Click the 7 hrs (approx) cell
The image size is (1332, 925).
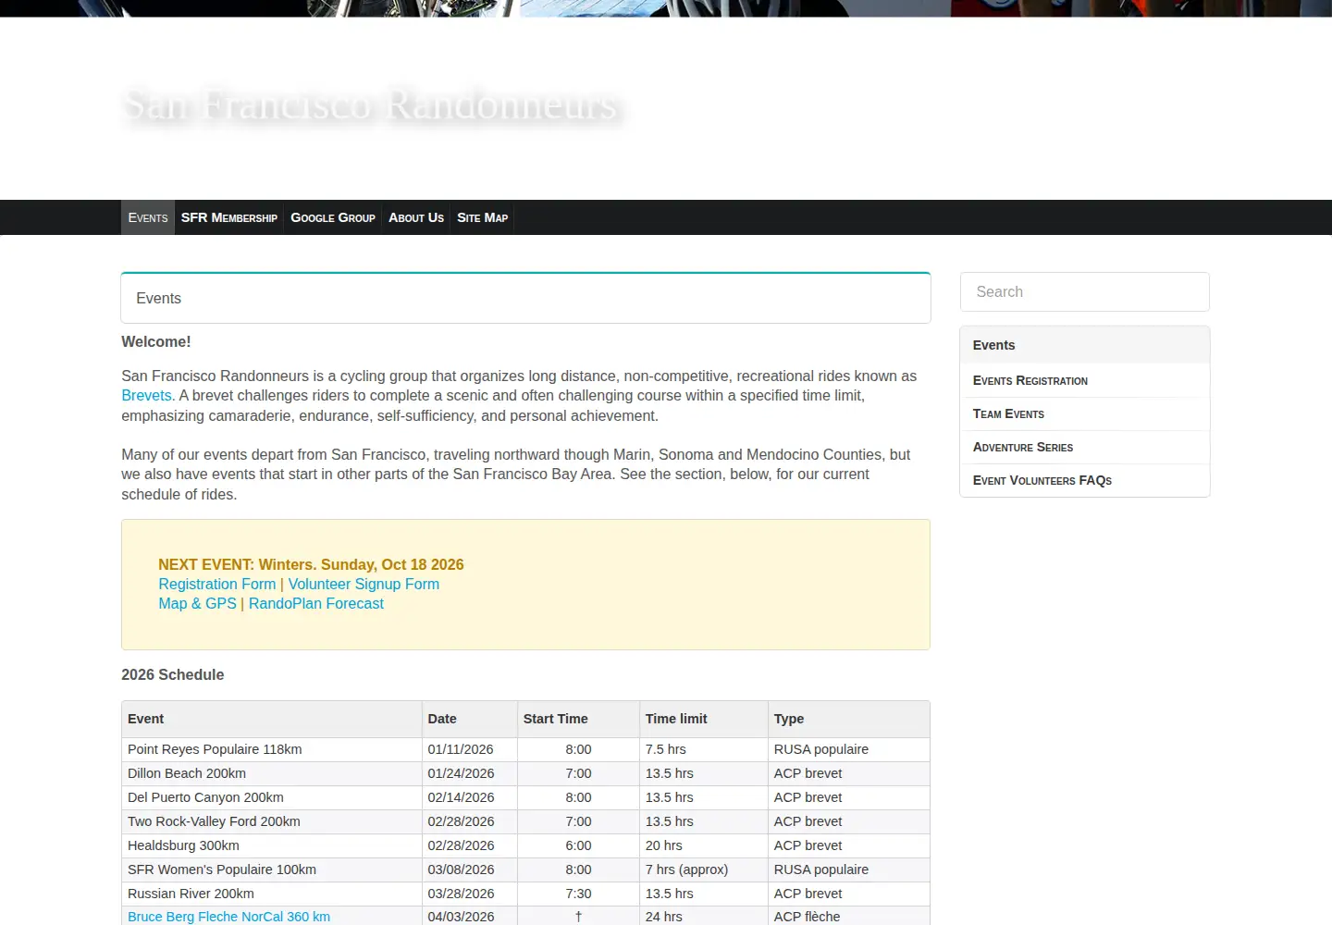[704, 869]
